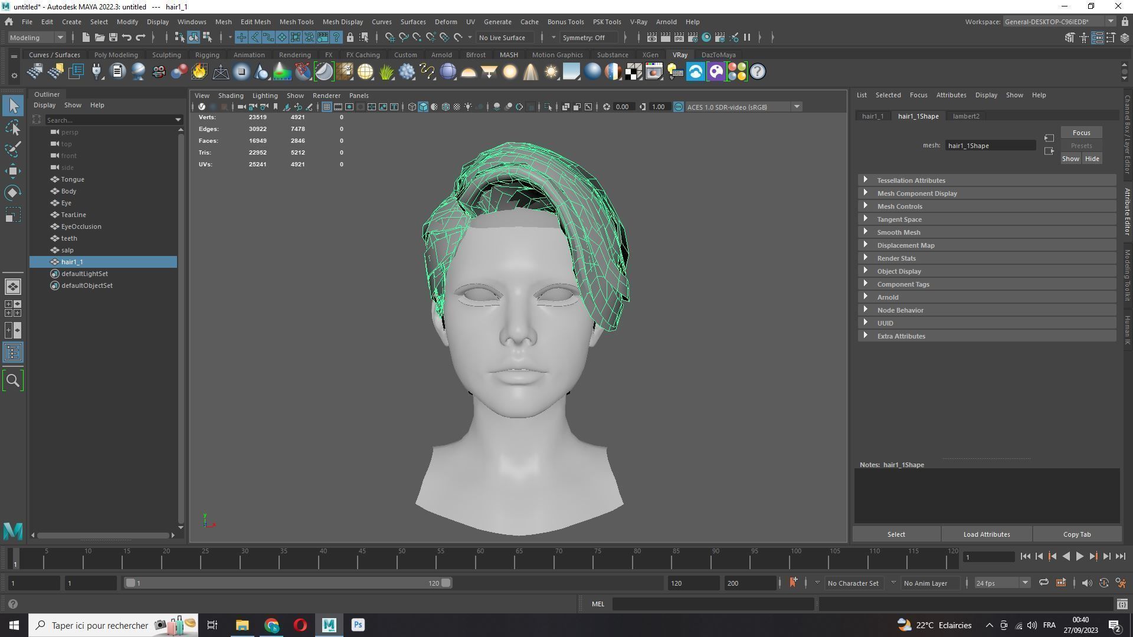Open the Mesh Tools menu
Viewport: 1133px width, 637px height.
(296, 22)
